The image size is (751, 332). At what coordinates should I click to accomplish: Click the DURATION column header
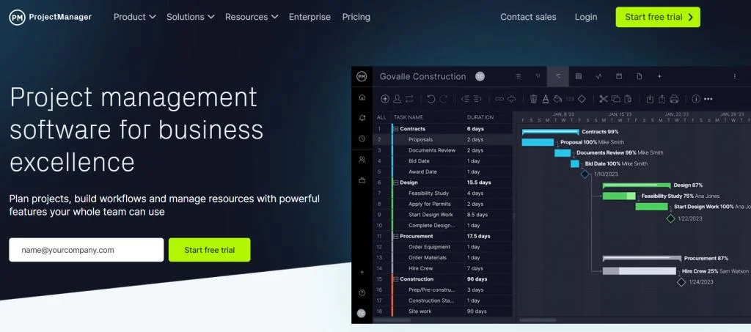pyautogui.click(x=480, y=117)
